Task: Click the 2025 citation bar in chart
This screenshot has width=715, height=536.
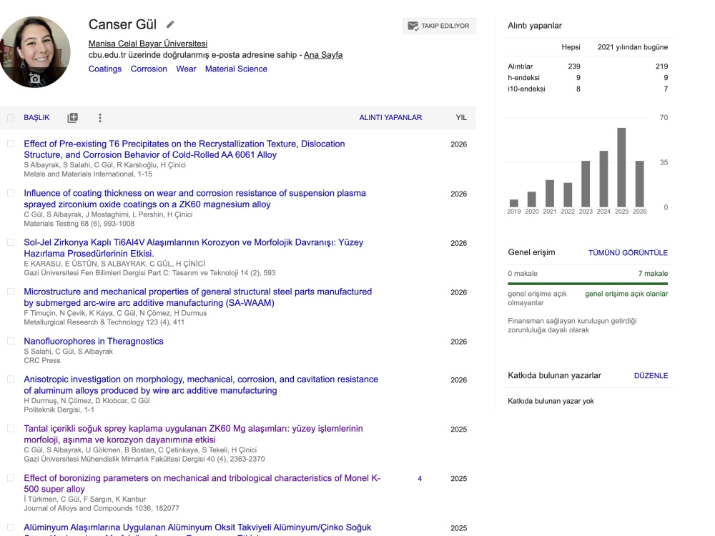Action: click(621, 168)
